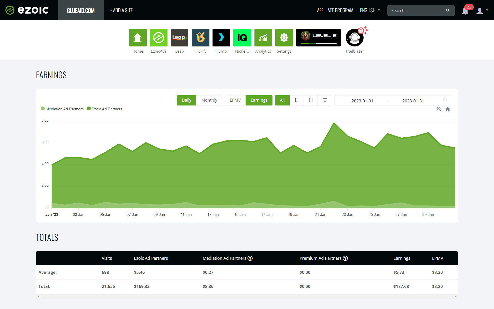
Task: Switch chart to Monthly view
Action: click(x=209, y=100)
